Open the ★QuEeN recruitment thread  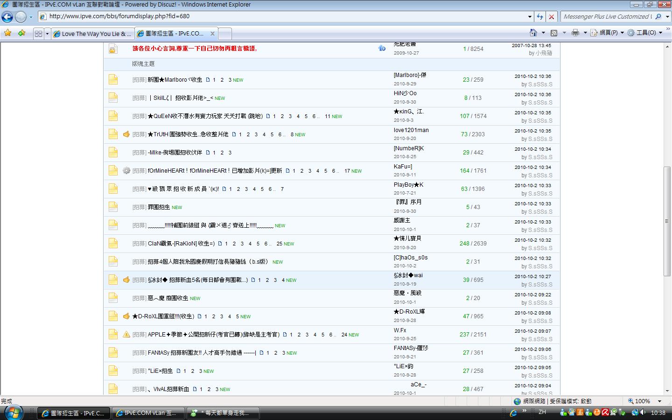[x=205, y=116]
